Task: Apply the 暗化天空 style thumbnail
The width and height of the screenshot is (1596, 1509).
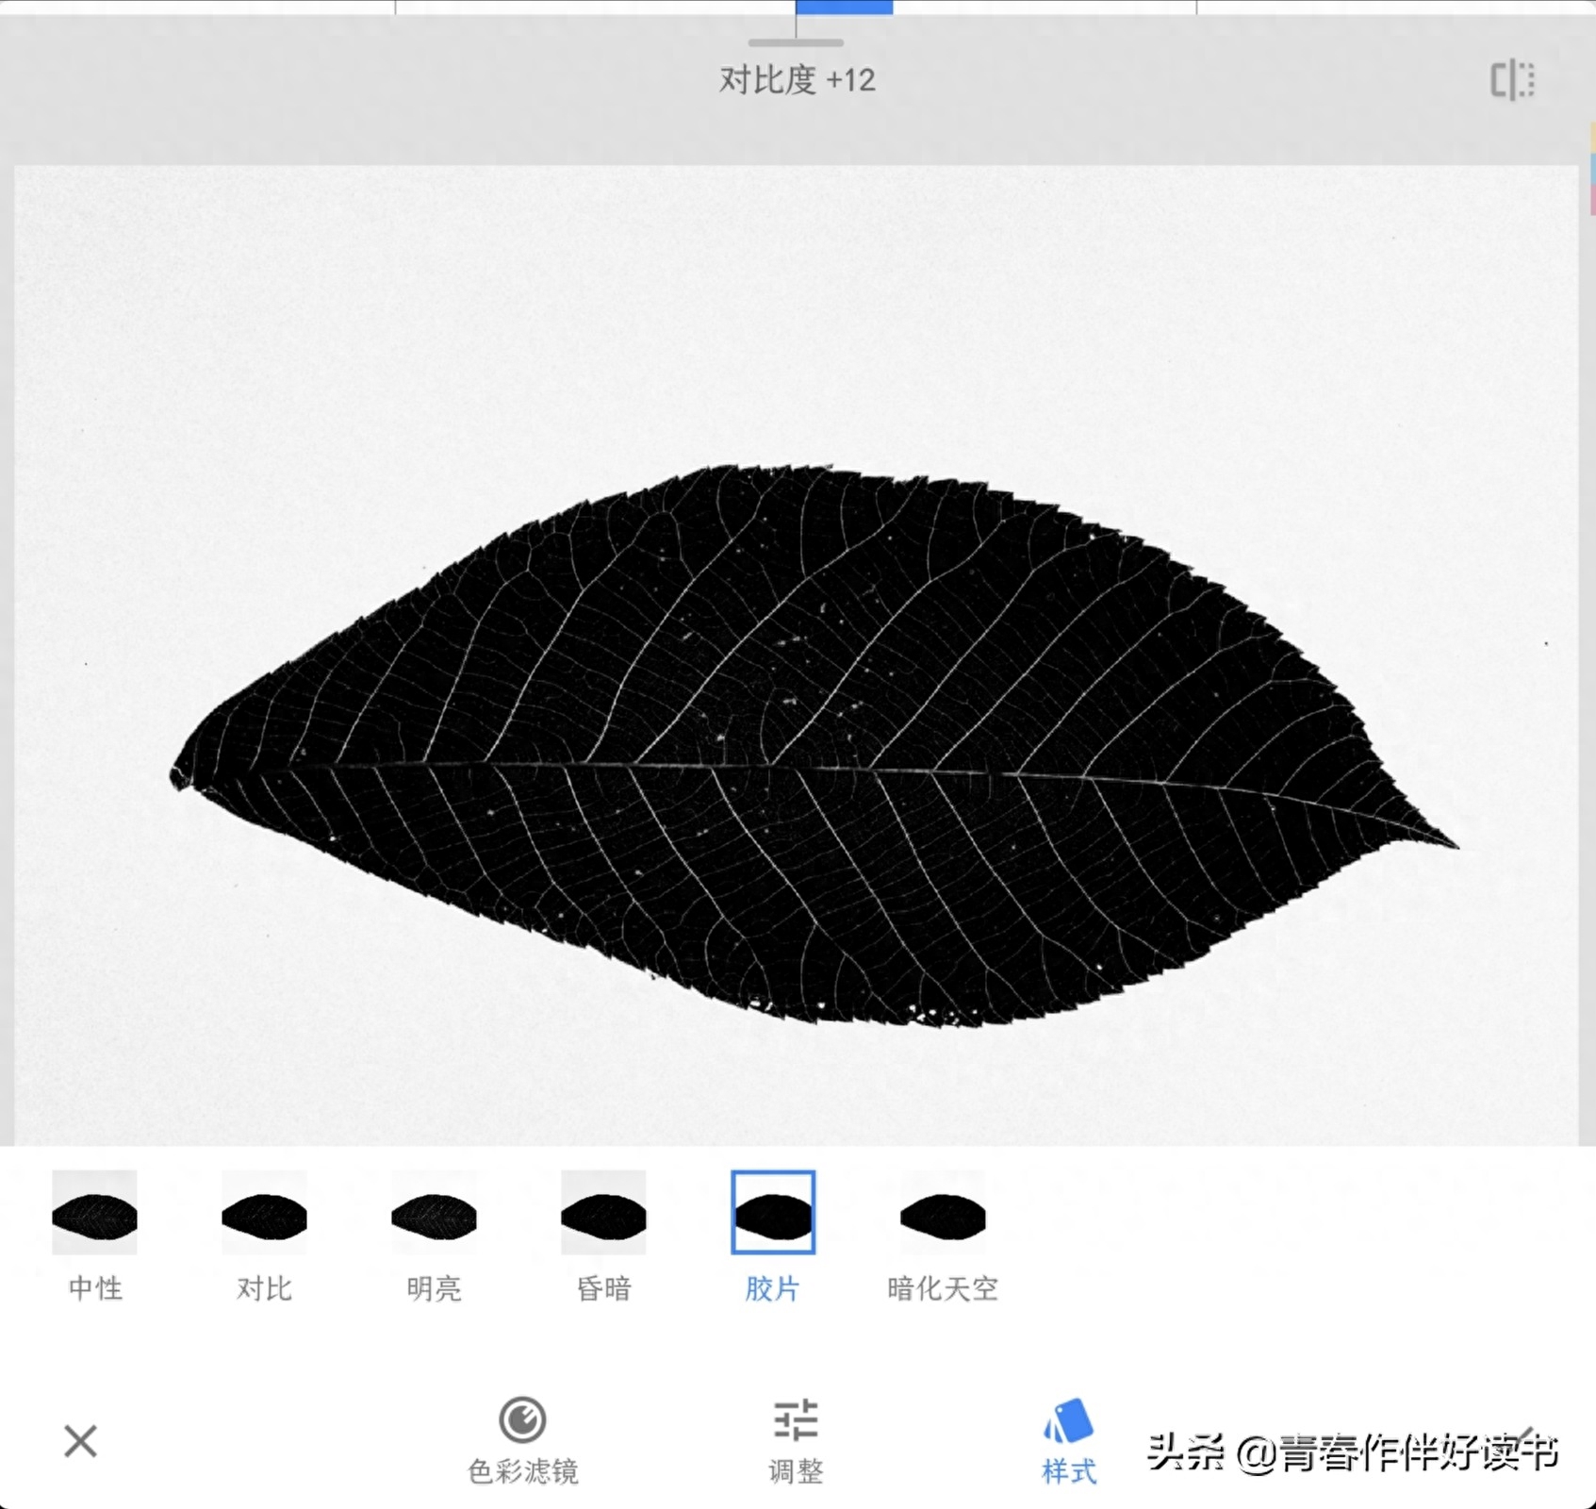Action: click(943, 1213)
